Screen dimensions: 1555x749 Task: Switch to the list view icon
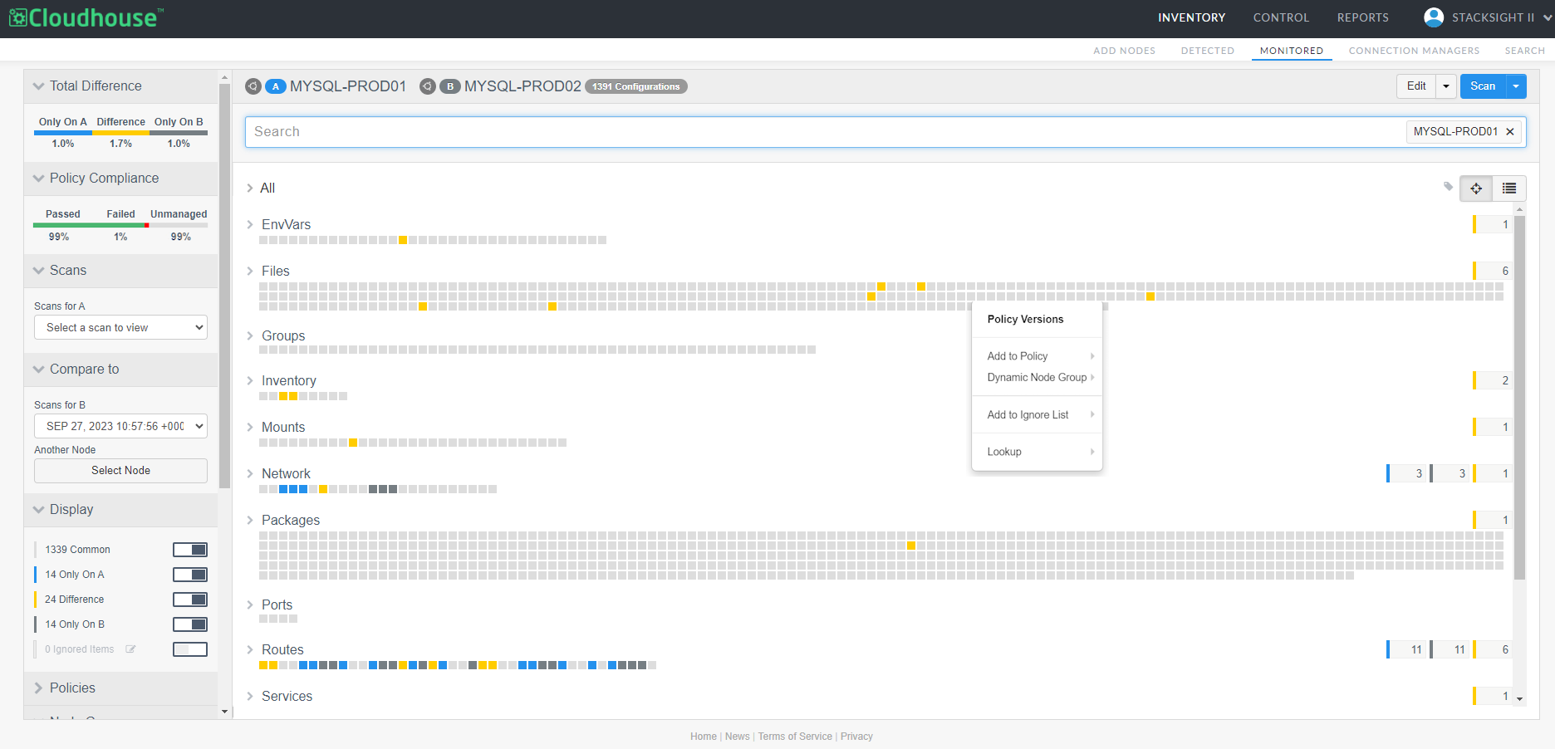(1509, 188)
